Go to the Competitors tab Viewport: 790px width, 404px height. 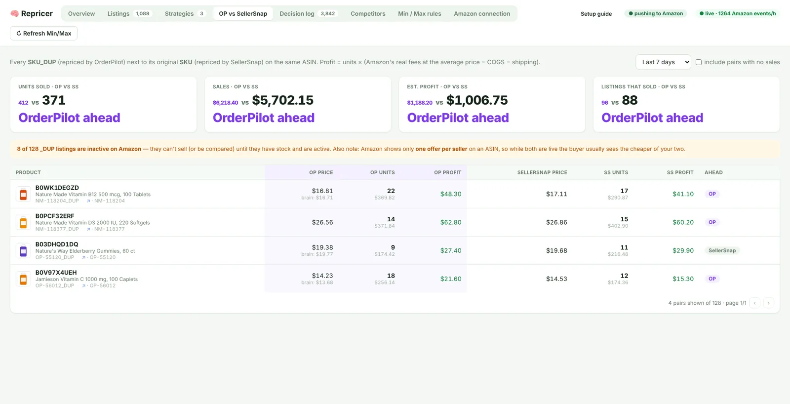(368, 14)
